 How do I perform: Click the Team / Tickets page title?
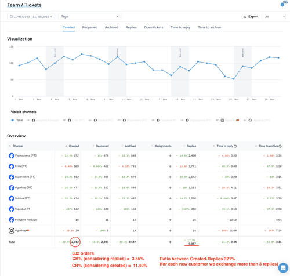pos(24,5)
